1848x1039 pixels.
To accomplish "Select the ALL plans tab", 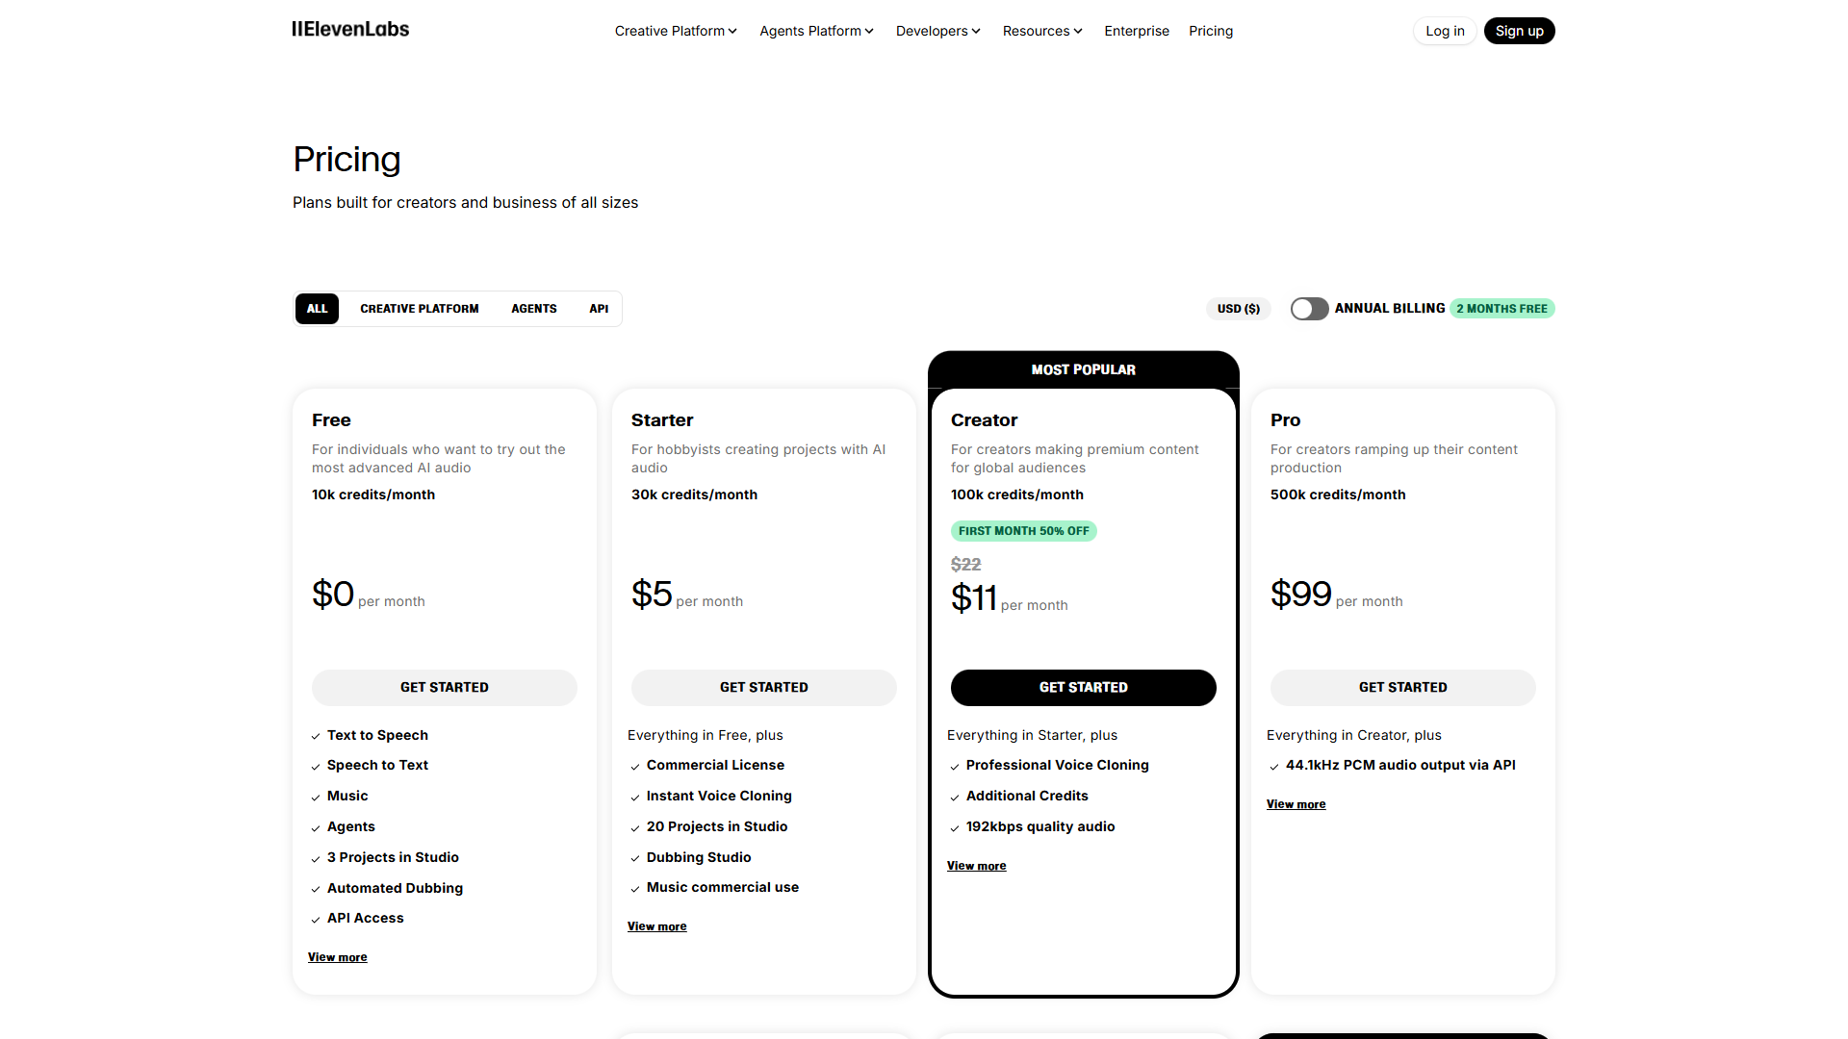I will (317, 308).
